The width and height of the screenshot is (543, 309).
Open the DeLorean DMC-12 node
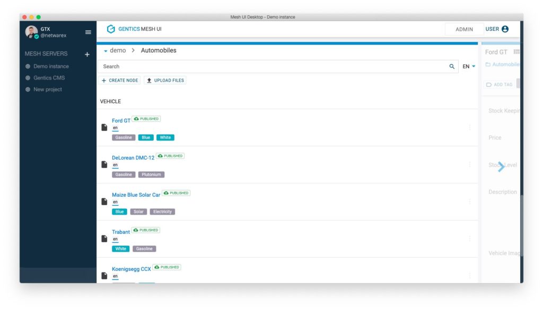click(x=133, y=157)
